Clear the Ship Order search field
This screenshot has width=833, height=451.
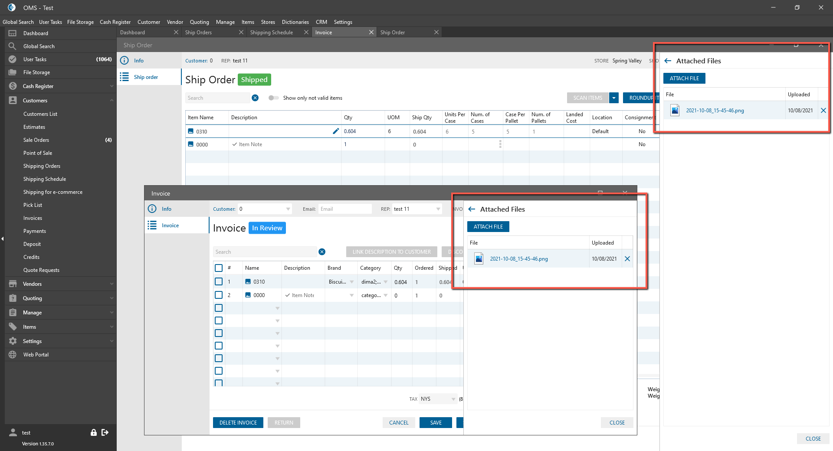click(x=255, y=98)
